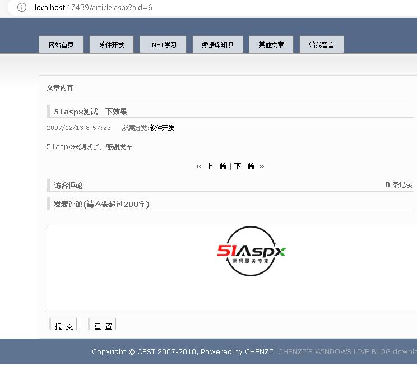Viewport: 417px width, 384px height.
Task: Click the address bar URL text
Action: pyautogui.click(x=94, y=7)
